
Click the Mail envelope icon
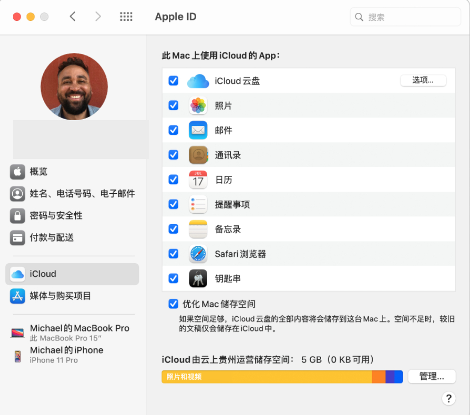[x=198, y=130]
